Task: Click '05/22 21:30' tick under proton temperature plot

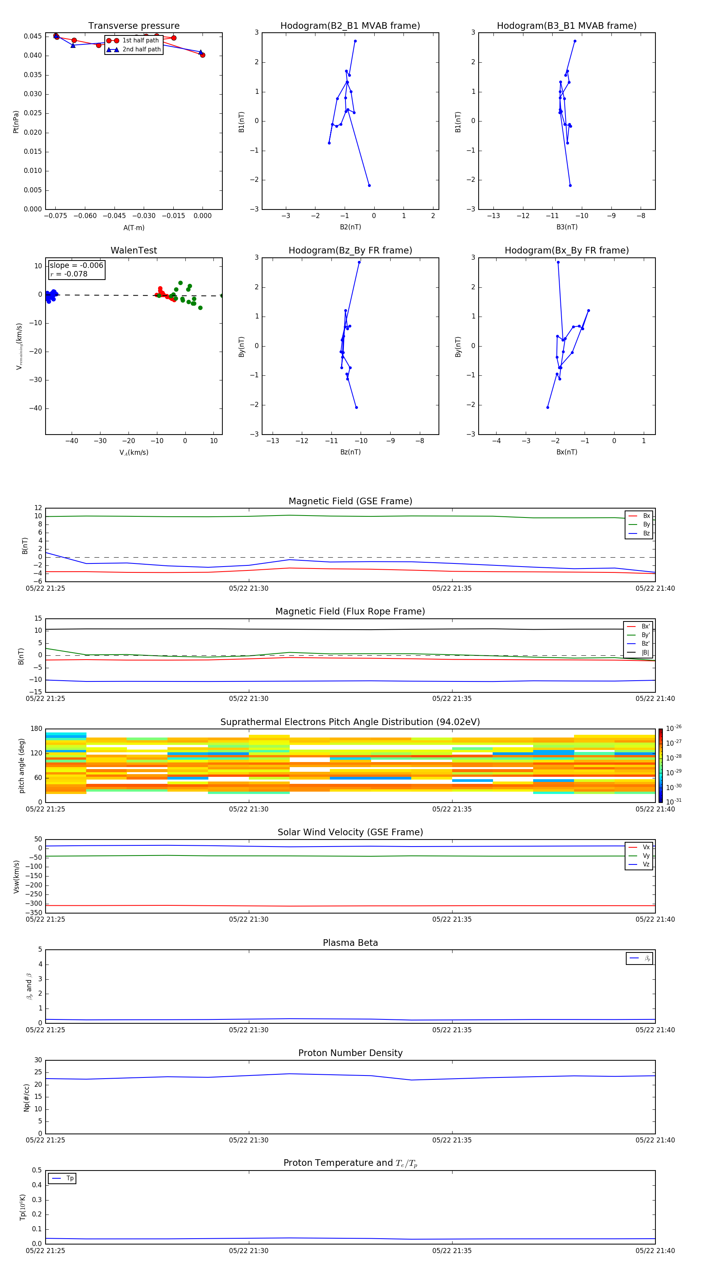Action: click(248, 1251)
